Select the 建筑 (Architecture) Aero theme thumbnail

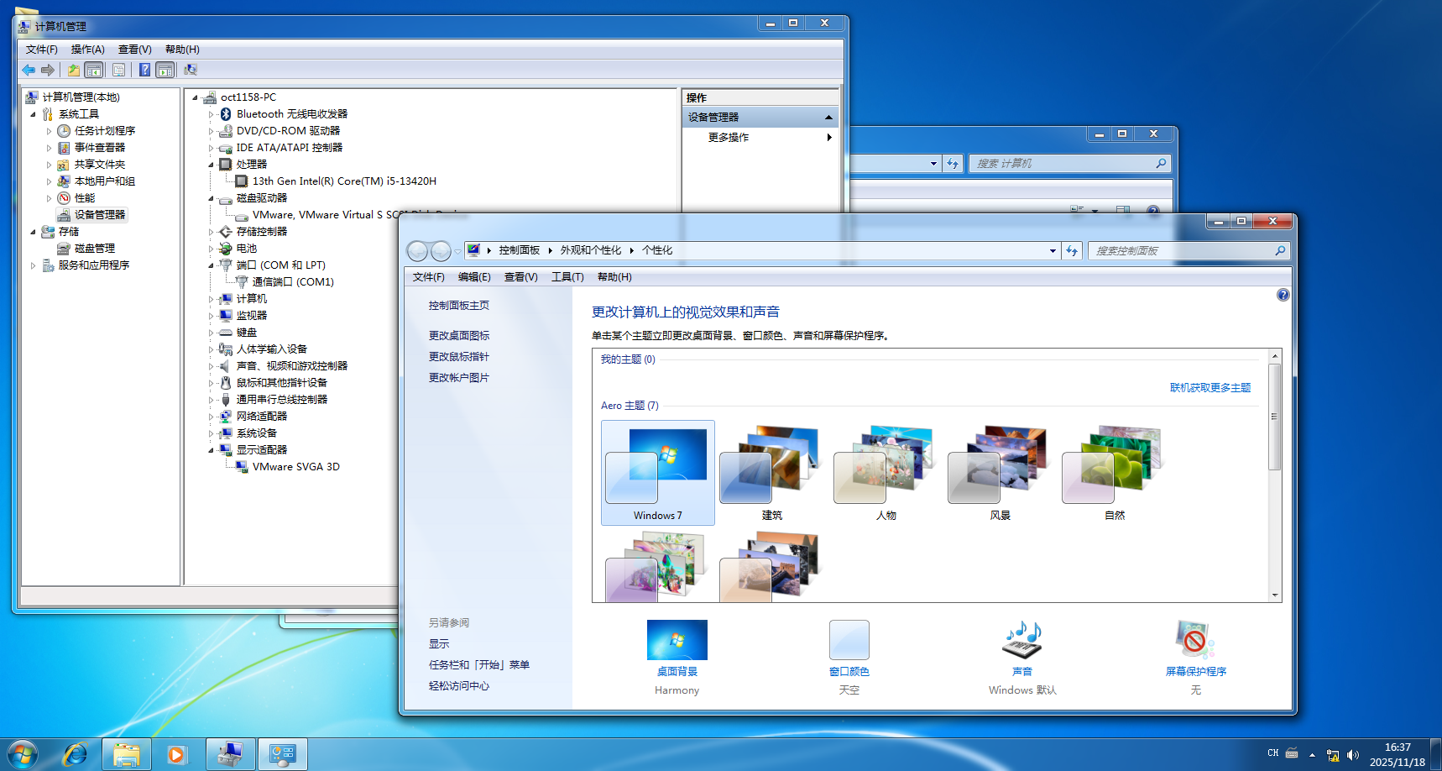tap(771, 472)
